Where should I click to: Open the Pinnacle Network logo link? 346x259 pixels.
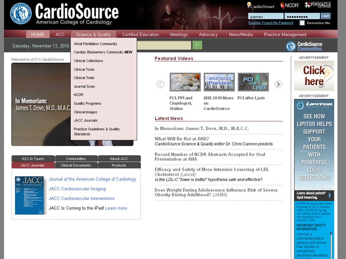[317, 5]
